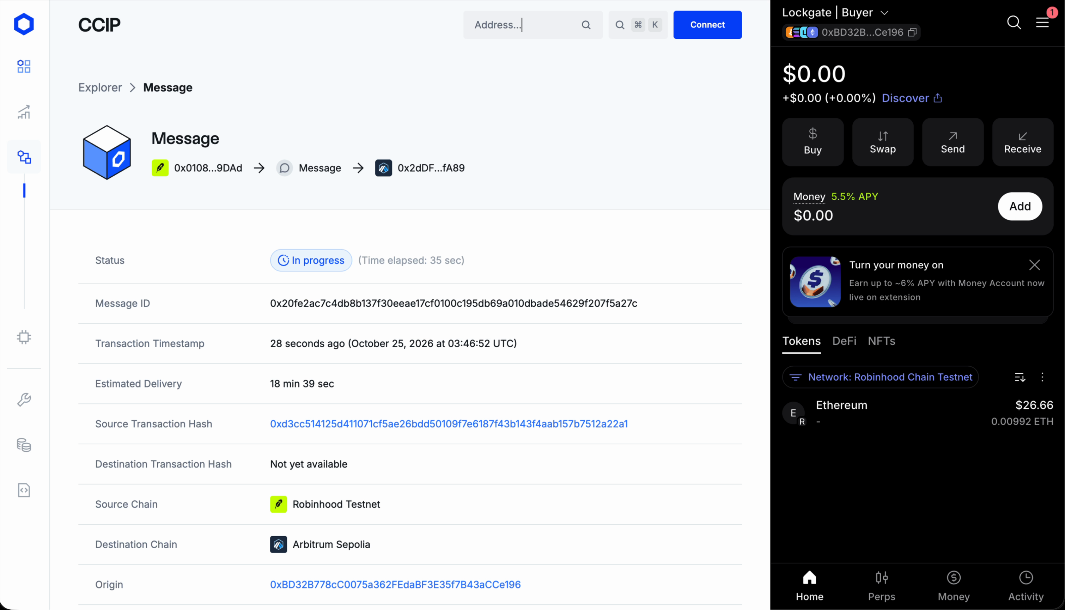
Task: Click the Connect button
Action: pyautogui.click(x=707, y=25)
